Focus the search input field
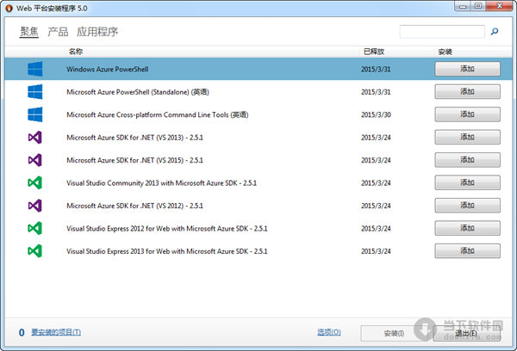Viewport: 517px width, 351px height. (442, 32)
